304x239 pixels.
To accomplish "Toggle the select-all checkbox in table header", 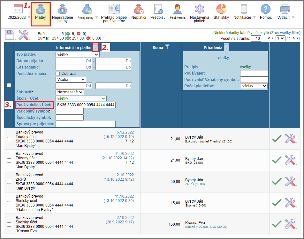I will tap(9, 85).
